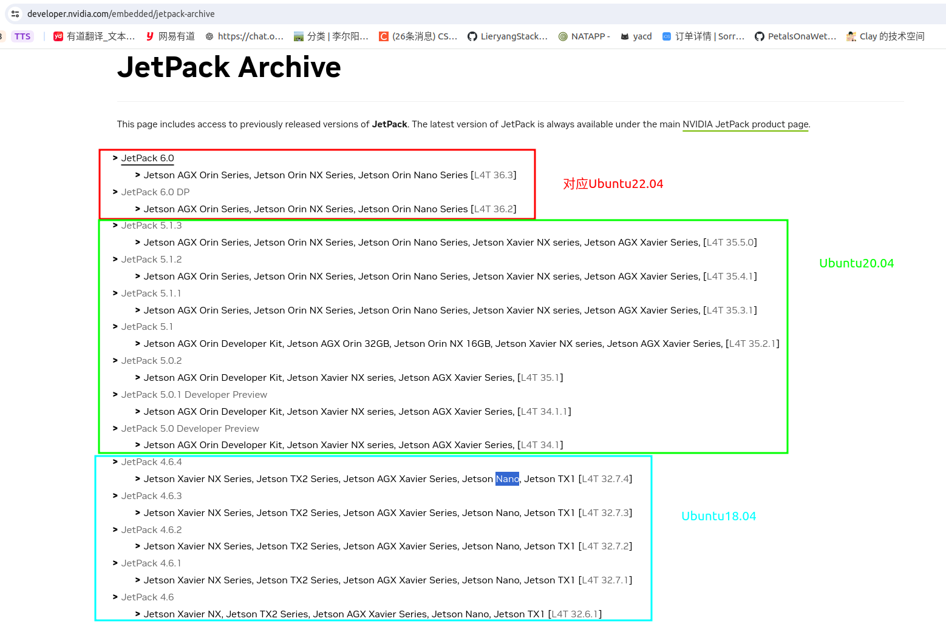
Task: Open the yacd bookmark
Action: pyautogui.click(x=636, y=36)
